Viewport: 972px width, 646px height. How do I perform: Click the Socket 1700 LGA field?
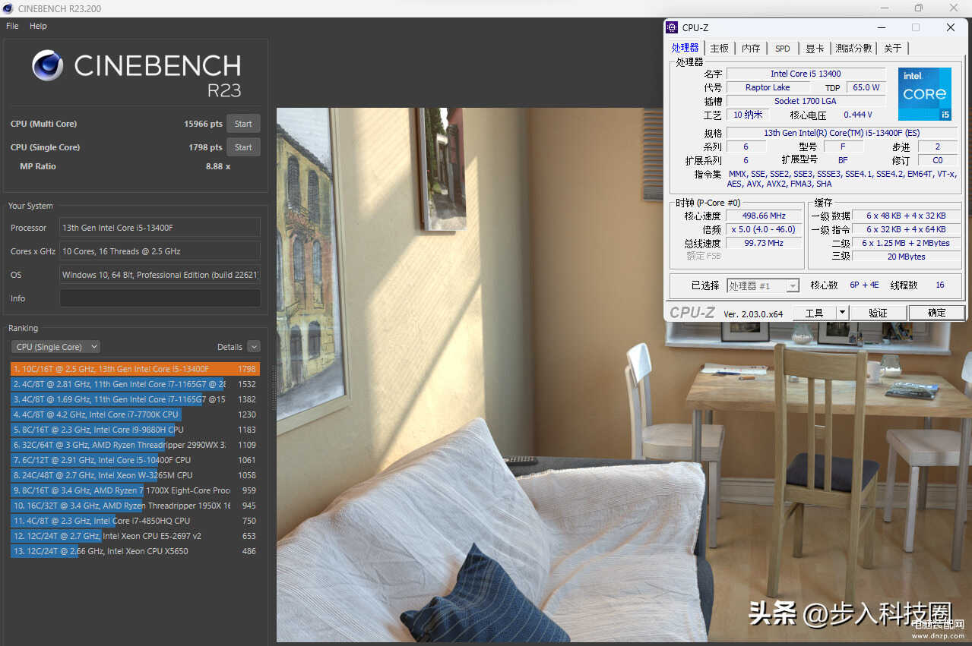point(806,101)
